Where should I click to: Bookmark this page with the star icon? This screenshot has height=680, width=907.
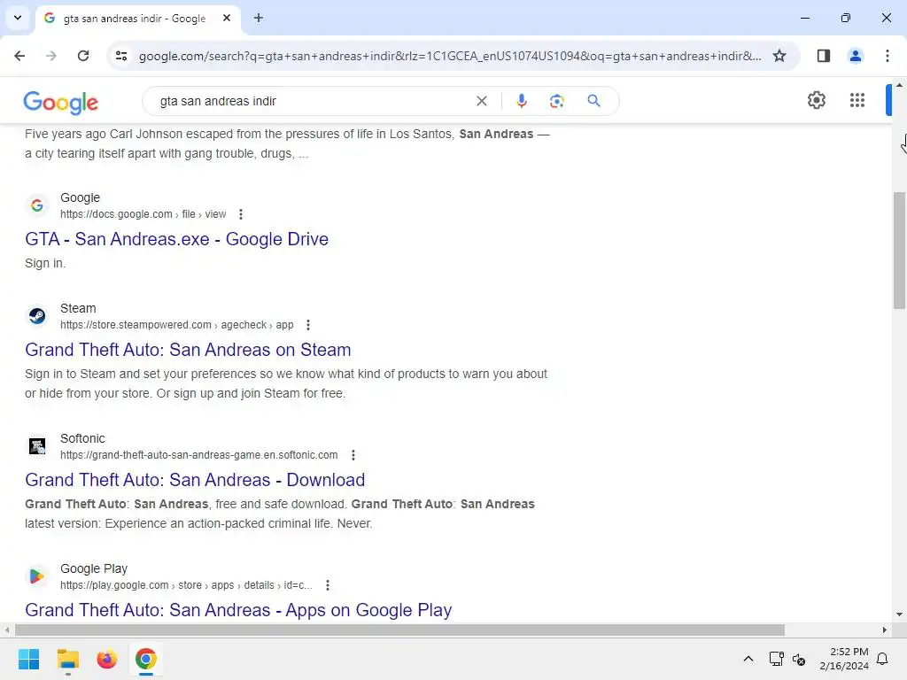pos(779,56)
